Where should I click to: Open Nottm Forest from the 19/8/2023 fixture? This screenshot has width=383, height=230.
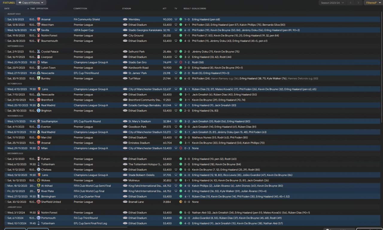pos(49,36)
